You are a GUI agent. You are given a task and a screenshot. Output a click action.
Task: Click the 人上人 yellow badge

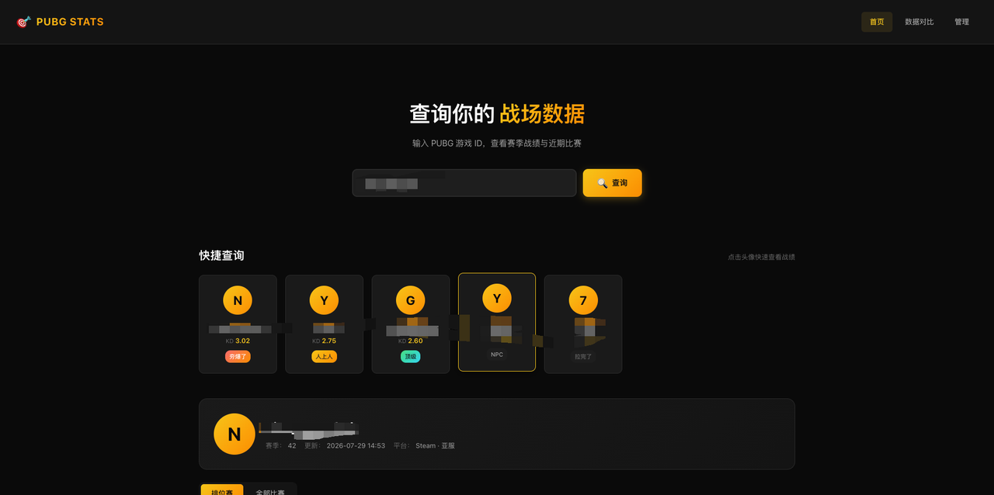click(x=324, y=357)
